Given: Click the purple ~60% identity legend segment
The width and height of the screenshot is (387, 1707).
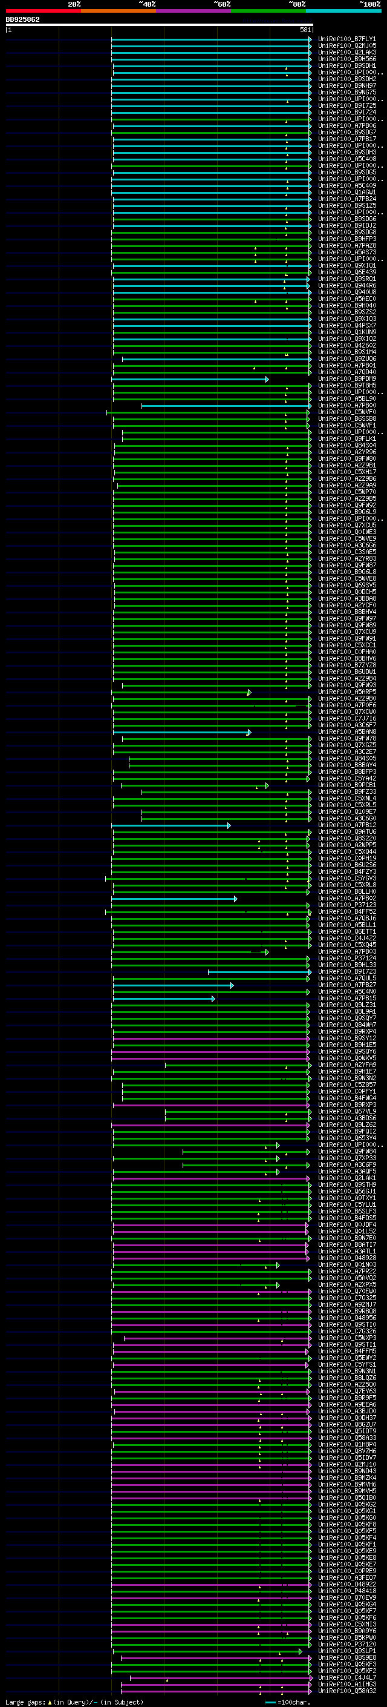Looking at the screenshot, I should (194, 11).
